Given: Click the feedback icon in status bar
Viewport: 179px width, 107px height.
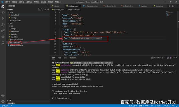Looking at the screenshot, I should pos(173,106).
